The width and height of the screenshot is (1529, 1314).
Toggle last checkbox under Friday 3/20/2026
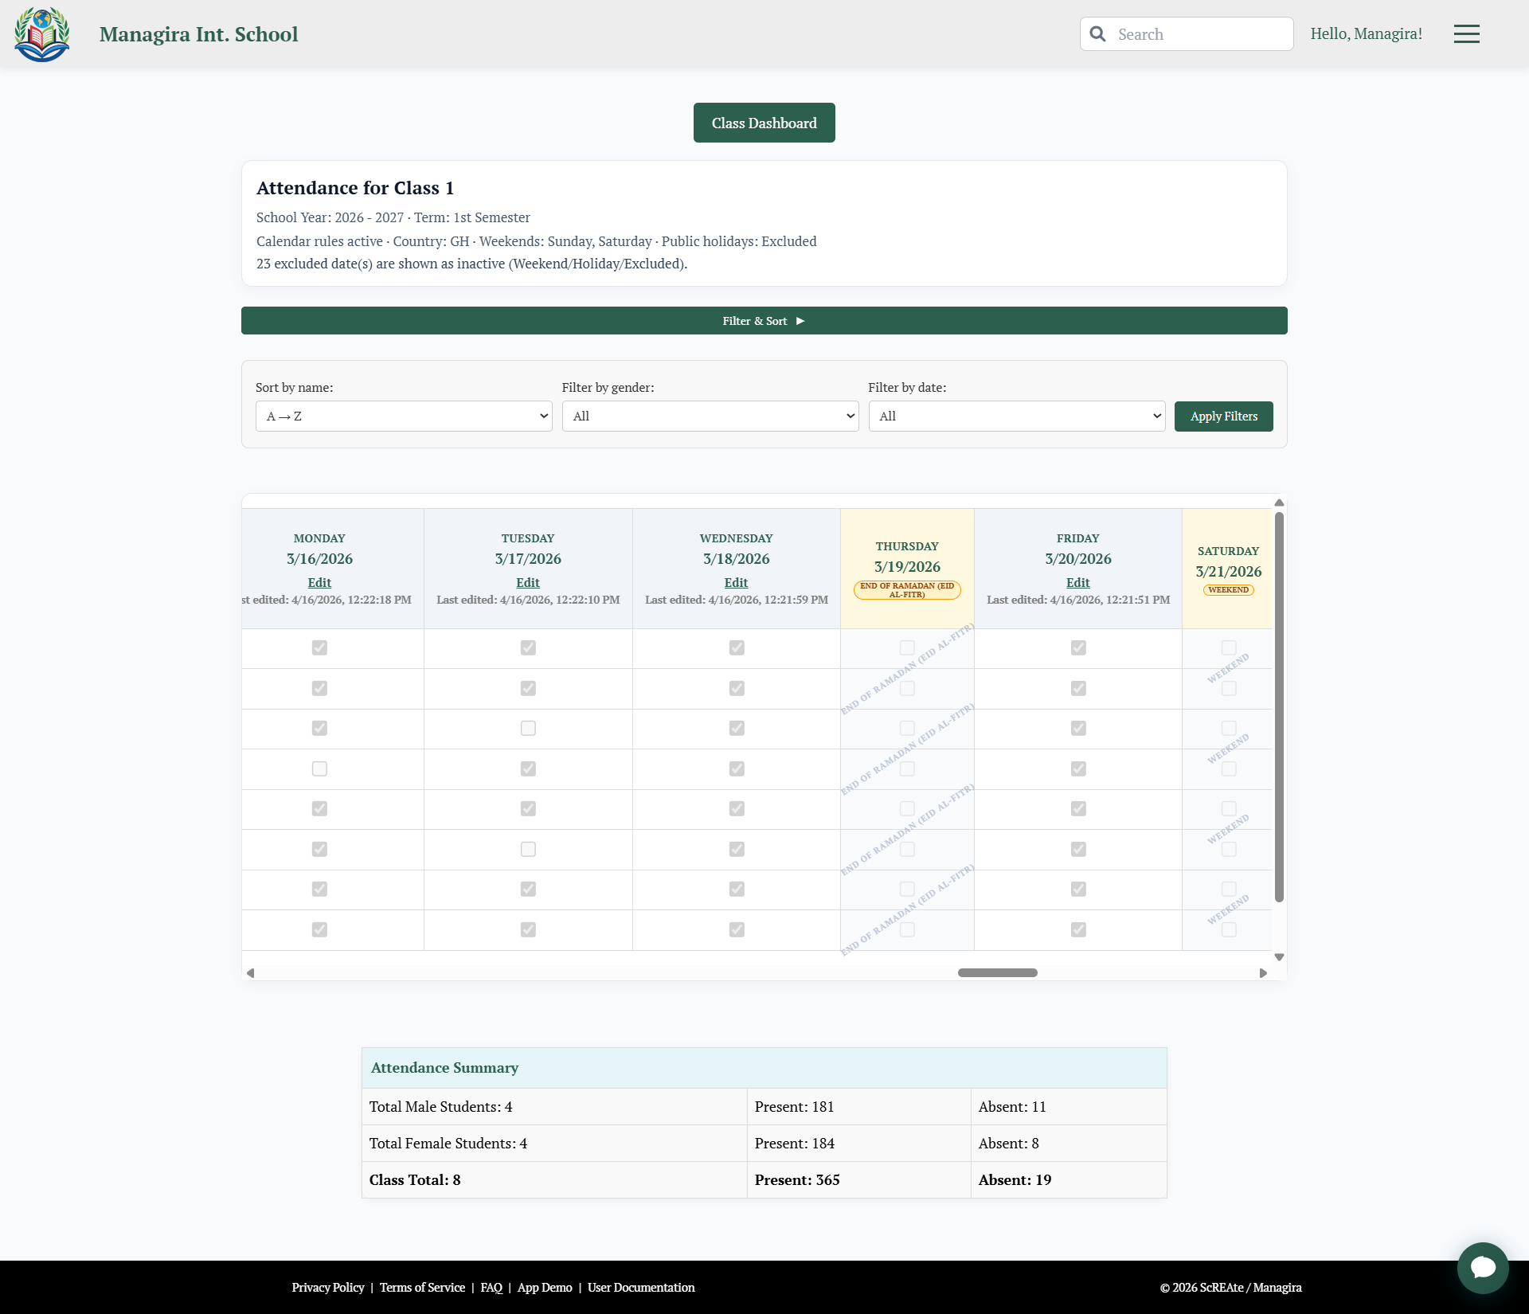click(1078, 929)
